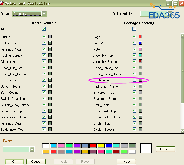The width and height of the screenshot is (184, 165).
Task: Click the scrollbar down arrow
Action: (183, 131)
